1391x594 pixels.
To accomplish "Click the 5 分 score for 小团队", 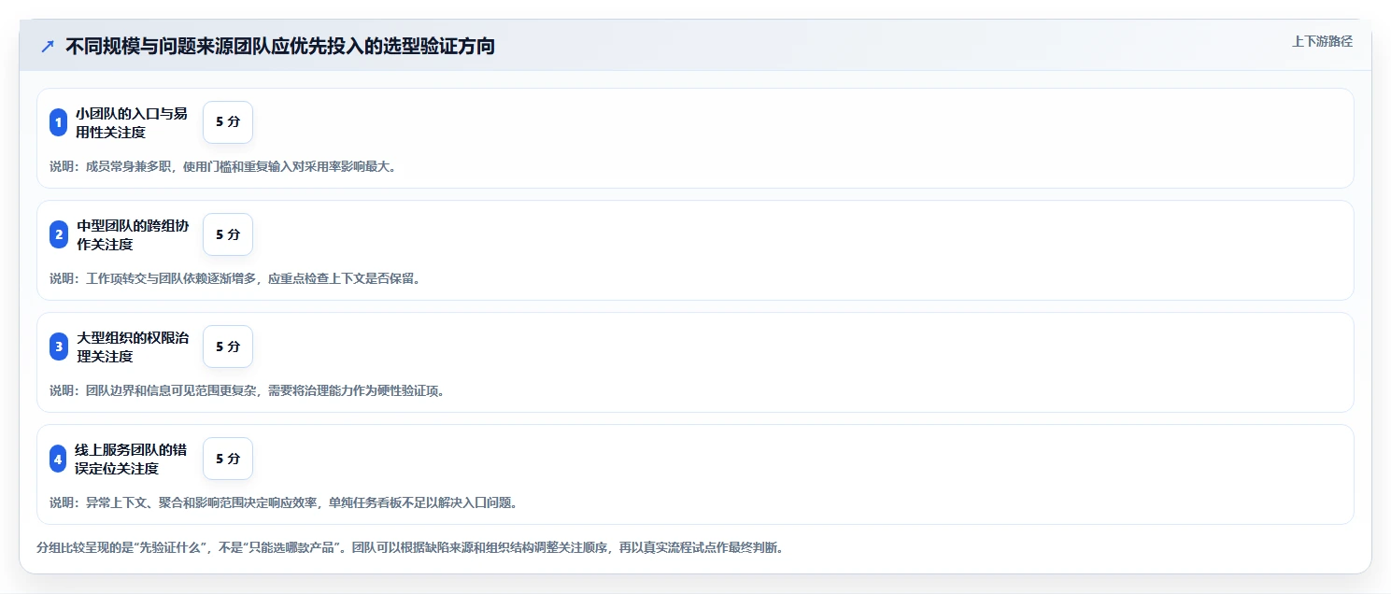I will click(x=228, y=122).
